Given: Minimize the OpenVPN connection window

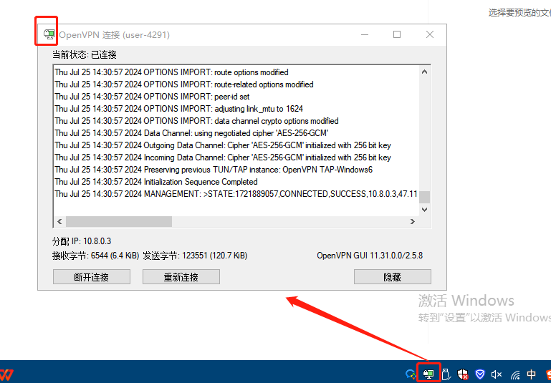Looking at the screenshot, I should [365, 34].
